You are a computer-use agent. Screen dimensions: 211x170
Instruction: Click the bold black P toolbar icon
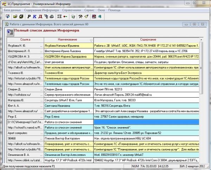point(29,17)
